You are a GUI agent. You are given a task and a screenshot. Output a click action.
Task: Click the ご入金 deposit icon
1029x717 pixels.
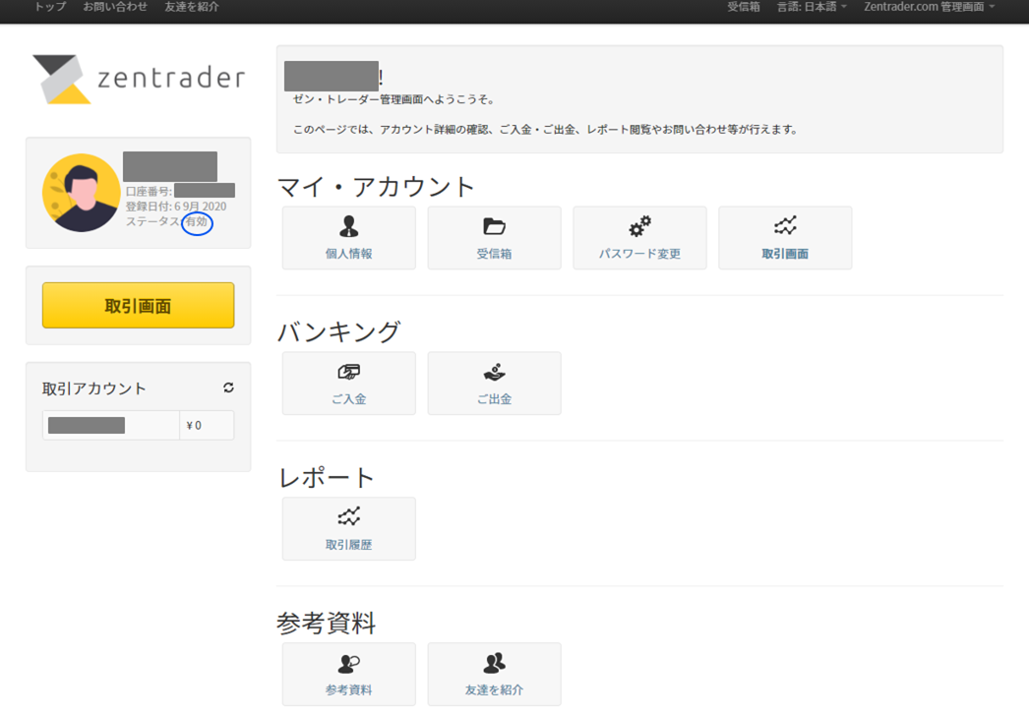coord(349,372)
